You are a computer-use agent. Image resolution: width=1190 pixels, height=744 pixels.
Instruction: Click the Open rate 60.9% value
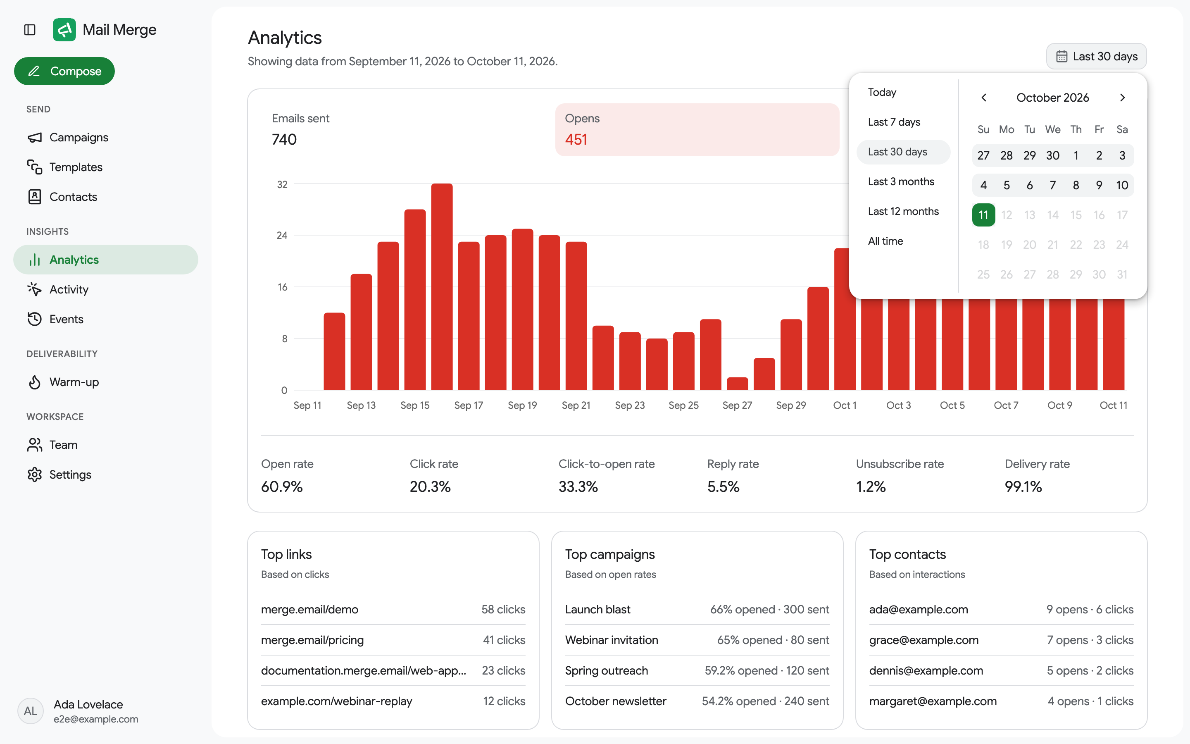coord(282,486)
